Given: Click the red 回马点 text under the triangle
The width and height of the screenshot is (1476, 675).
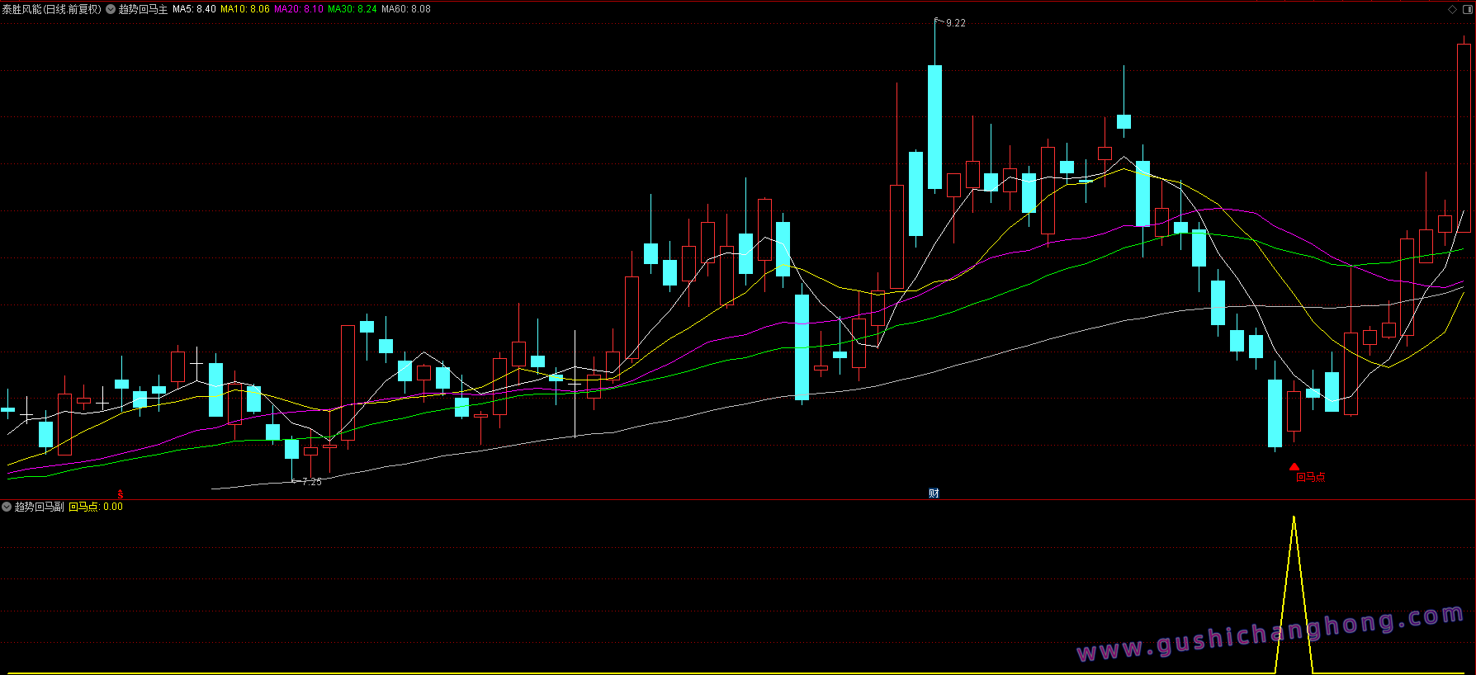Looking at the screenshot, I should point(1310,477).
